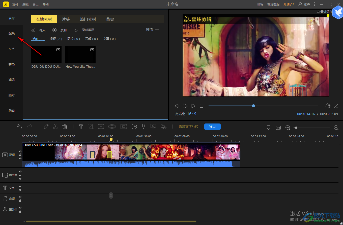The width and height of the screenshot is (343, 225).
Task: Mute the 音频 track speaker
Action: [20, 197]
